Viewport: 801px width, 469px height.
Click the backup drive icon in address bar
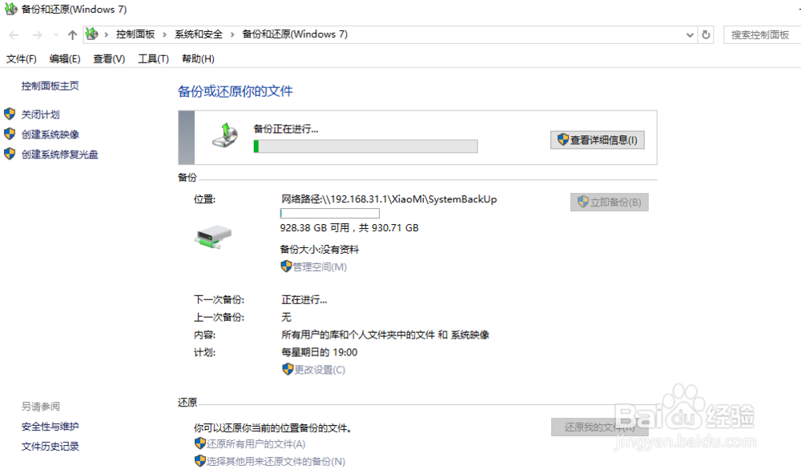tap(92, 34)
